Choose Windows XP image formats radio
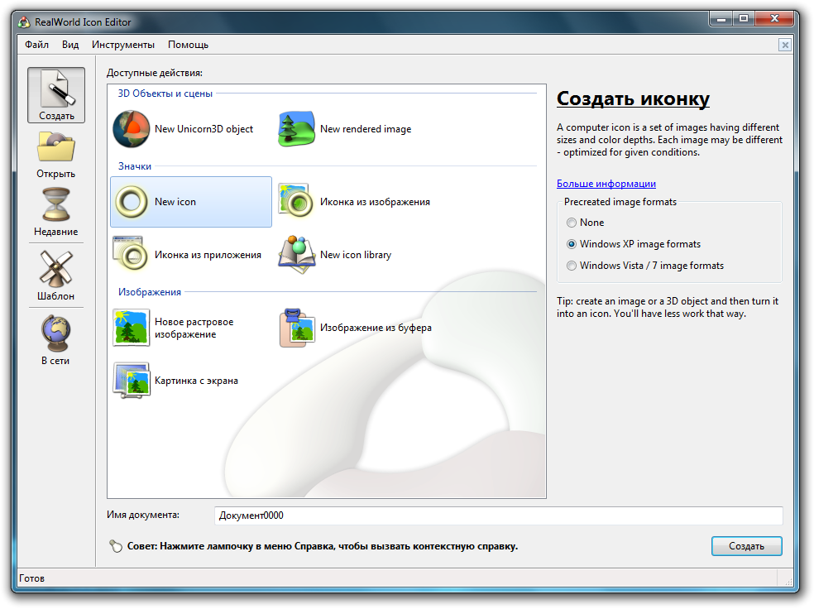The width and height of the screenshot is (814, 609). [572, 244]
